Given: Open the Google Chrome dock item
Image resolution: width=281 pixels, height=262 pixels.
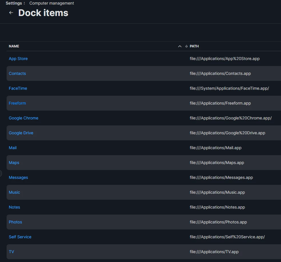Looking at the screenshot, I should [23, 118].
